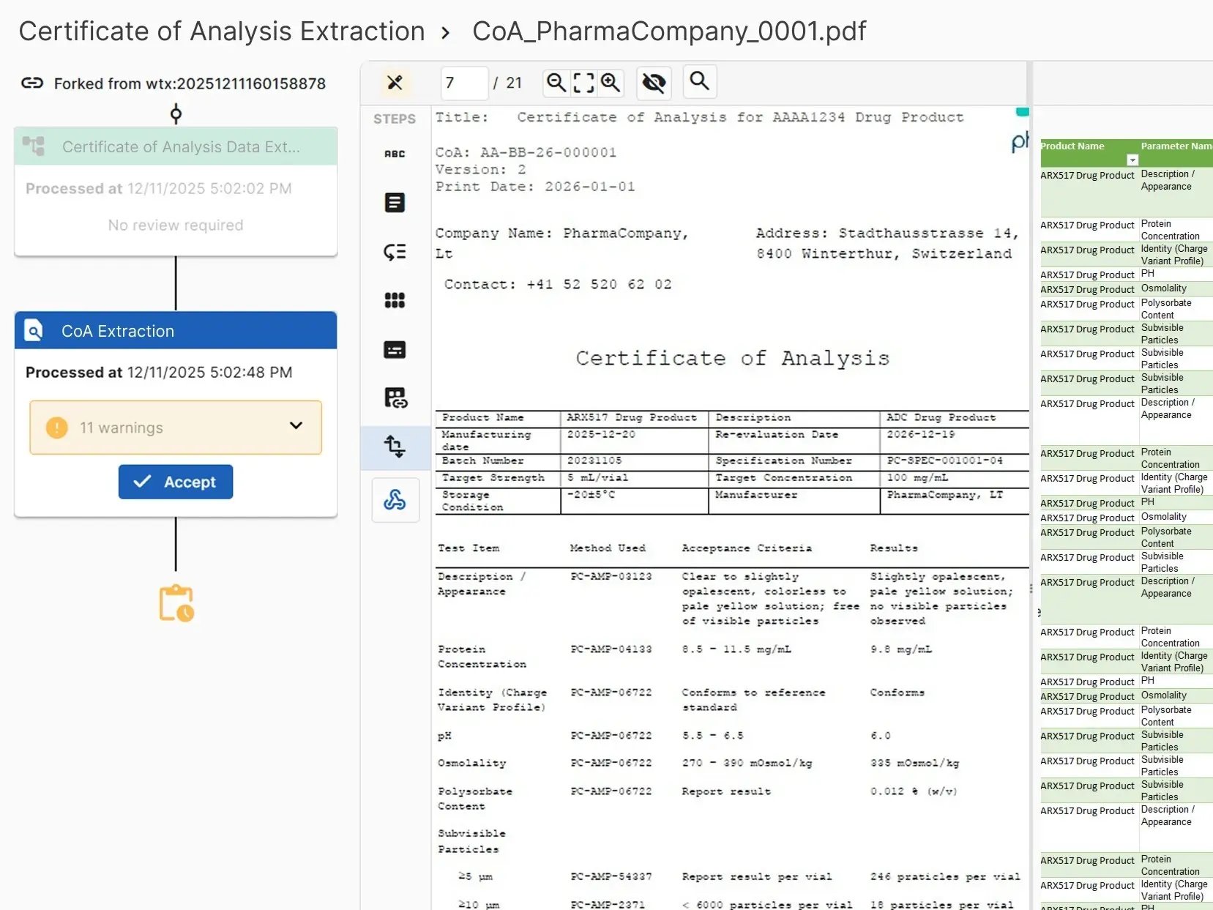This screenshot has width=1213, height=910.
Task: Click the page number input field
Action: tap(464, 83)
